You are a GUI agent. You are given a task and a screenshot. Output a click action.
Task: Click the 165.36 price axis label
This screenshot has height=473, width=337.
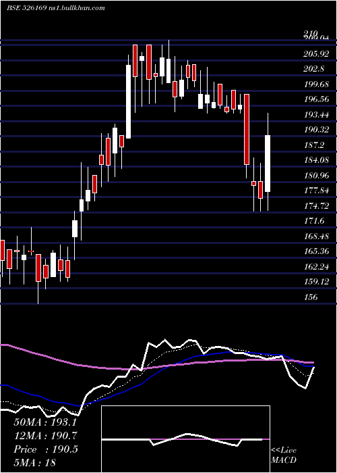coord(316,251)
